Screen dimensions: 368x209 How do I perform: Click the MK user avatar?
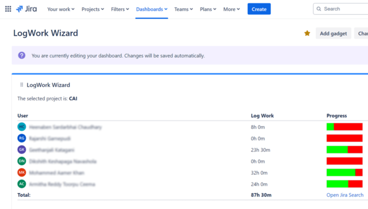pyautogui.click(x=22, y=173)
